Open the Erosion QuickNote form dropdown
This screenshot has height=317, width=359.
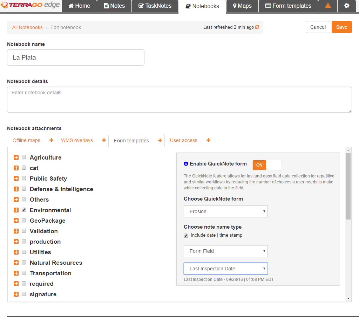225,211
